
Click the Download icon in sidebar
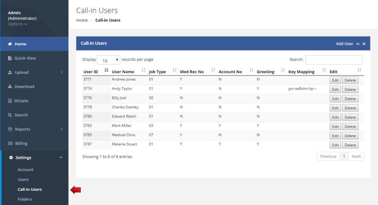pos(10,87)
